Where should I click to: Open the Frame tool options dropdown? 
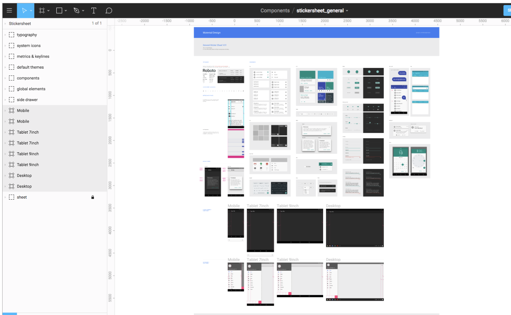click(48, 11)
